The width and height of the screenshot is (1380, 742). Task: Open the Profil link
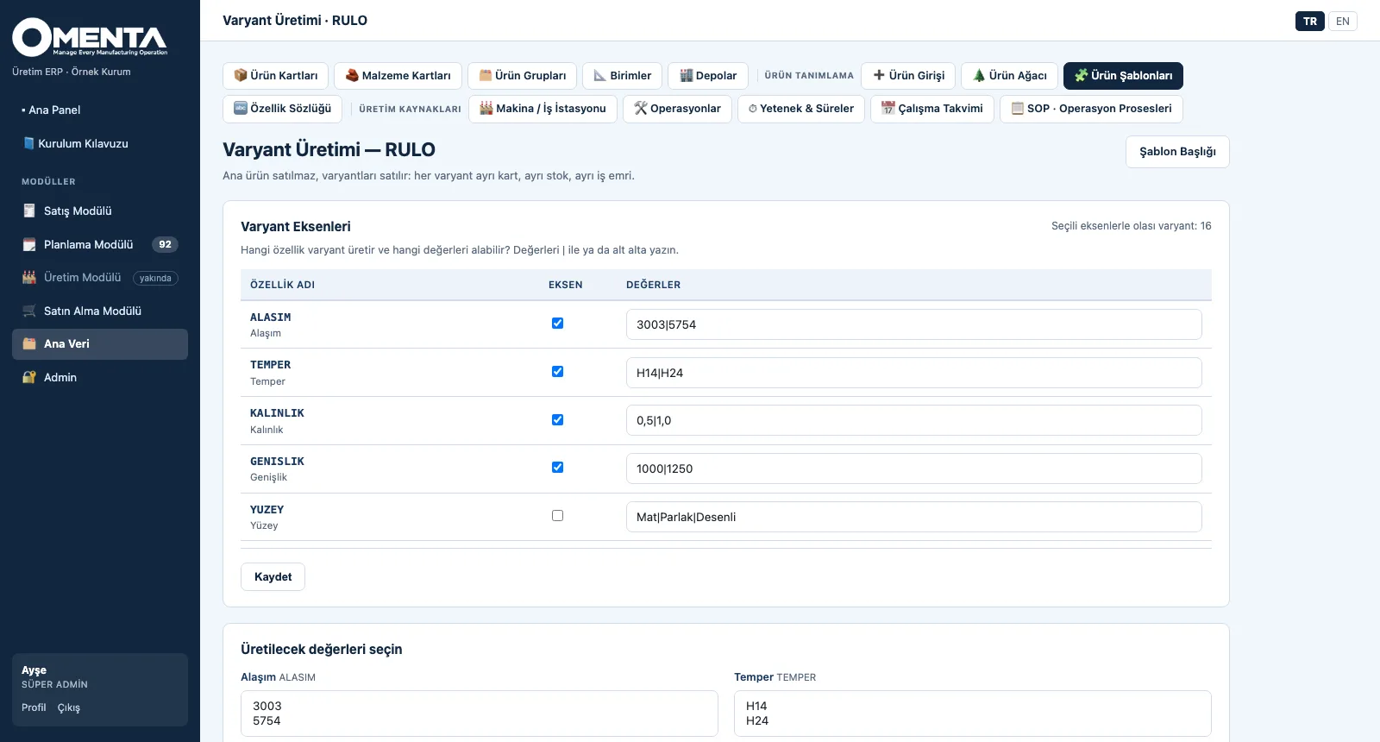pos(34,707)
